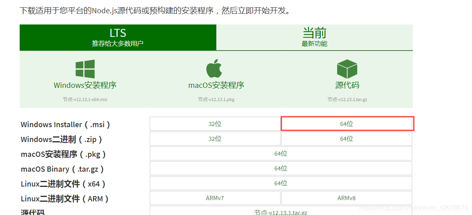Download 节点-v12.13.1.tar.gz in the 源代码 row
The width and height of the screenshot is (472, 215).
coord(281,211)
